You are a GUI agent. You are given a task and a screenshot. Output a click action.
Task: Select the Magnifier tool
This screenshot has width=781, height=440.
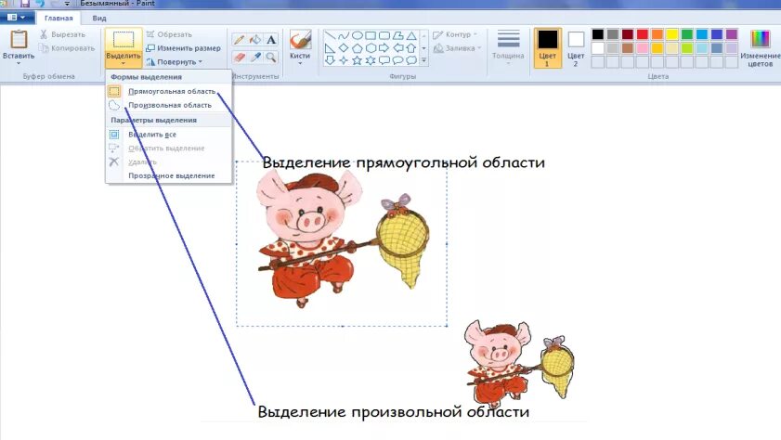[x=271, y=58]
